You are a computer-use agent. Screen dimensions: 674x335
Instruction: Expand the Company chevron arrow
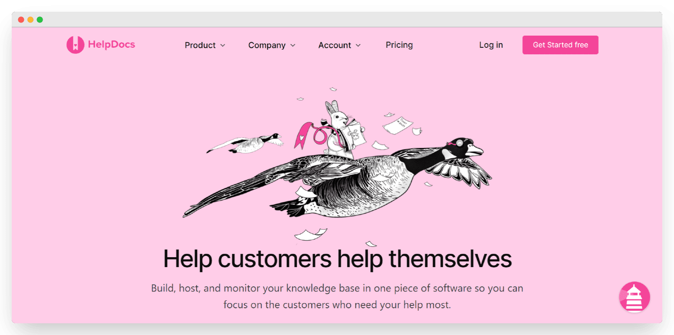(293, 45)
